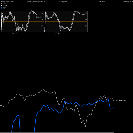Screen dimensions: 133x133
Task: Open the FAST stochastic chart thumbnail
Action: pyautogui.click(x=22, y=21)
